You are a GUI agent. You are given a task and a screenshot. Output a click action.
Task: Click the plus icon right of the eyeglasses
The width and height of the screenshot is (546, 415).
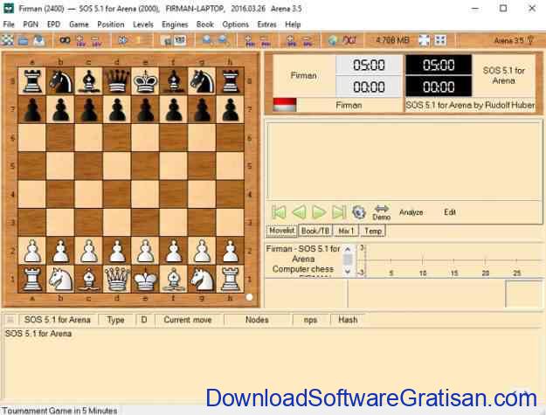click(80, 41)
